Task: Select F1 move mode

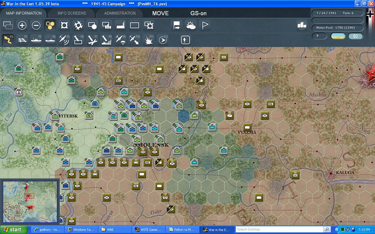Action: point(8,40)
